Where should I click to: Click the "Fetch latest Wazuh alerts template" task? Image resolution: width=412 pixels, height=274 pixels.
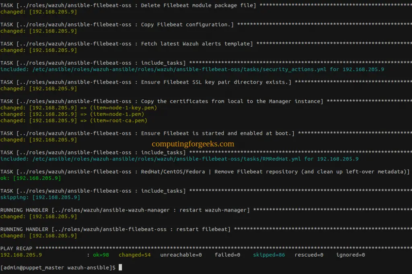[206, 44]
